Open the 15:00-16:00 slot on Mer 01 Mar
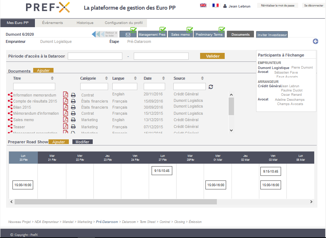Screen dimensions: 326x238 (215, 185)
